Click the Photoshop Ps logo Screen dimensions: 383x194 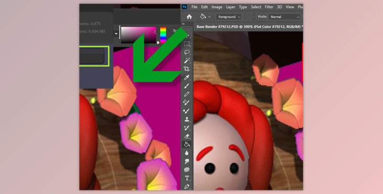point(185,7)
